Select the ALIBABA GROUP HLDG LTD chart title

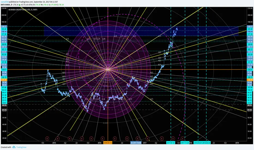[x=23, y=10]
